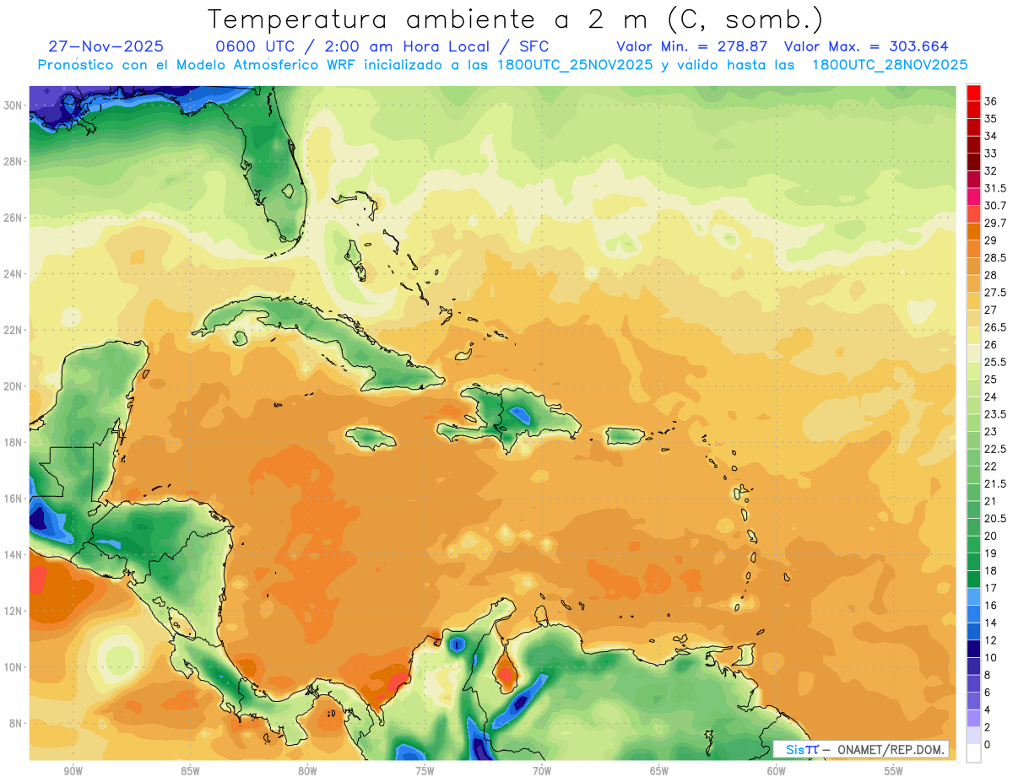Click the 'Valor Max. = 303.664' text
The height and width of the screenshot is (782, 1013).
[x=866, y=46]
